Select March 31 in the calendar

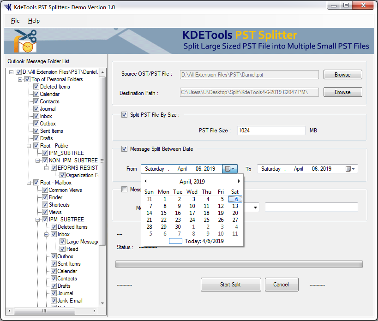[x=149, y=199]
